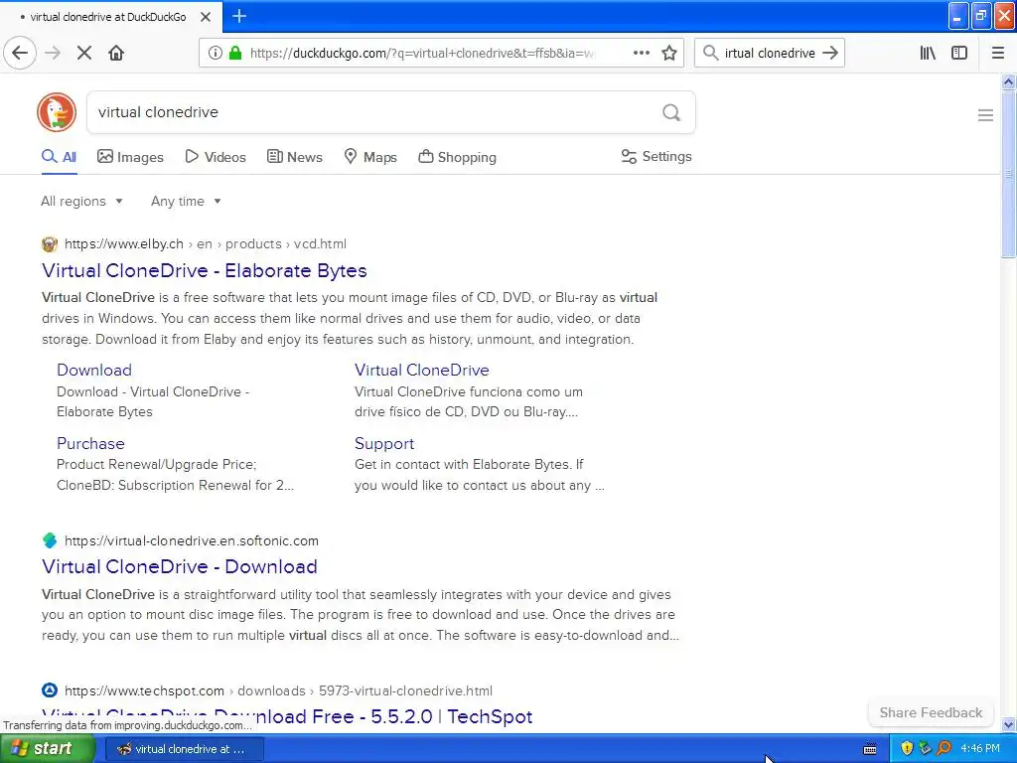Click the DuckDuckGo duck logo
1017x763 pixels.
click(x=57, y=112)
